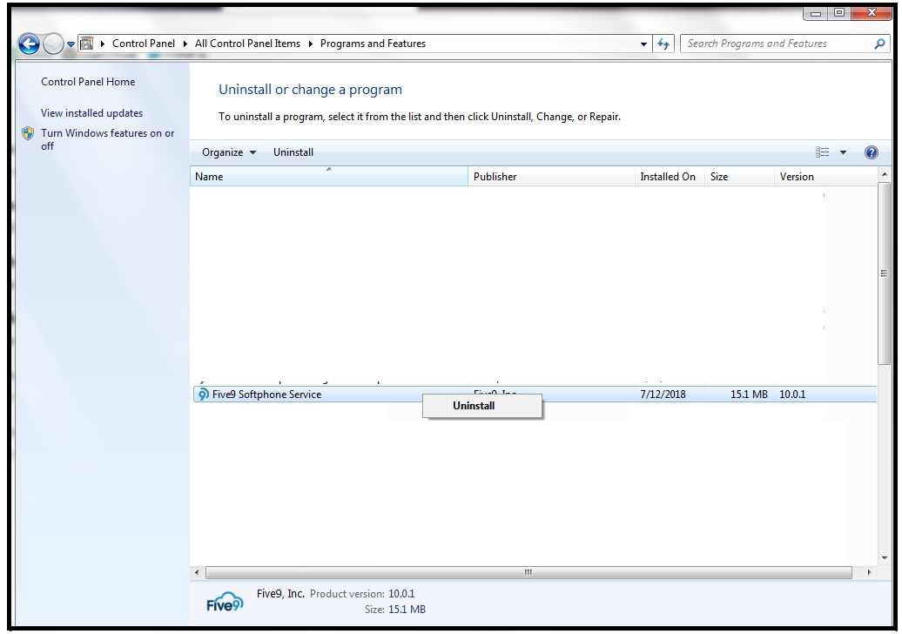The image size is (902, 634).
Task: Click the Refresh button beside address bar
Action: (x=663, y=44)
